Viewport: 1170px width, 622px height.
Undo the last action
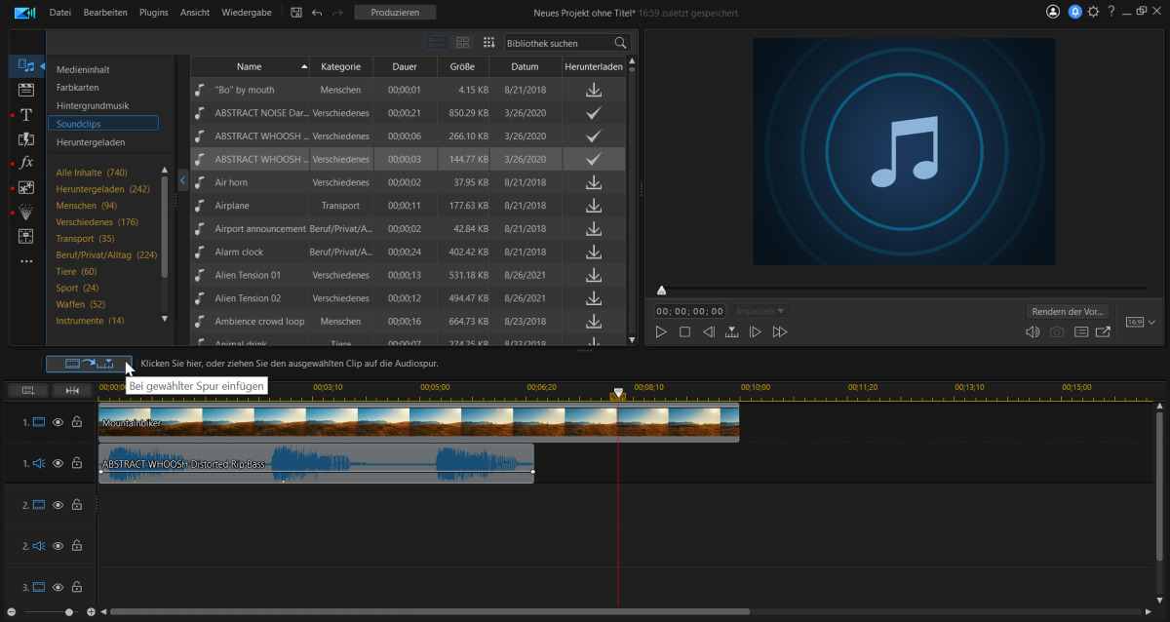317,13
